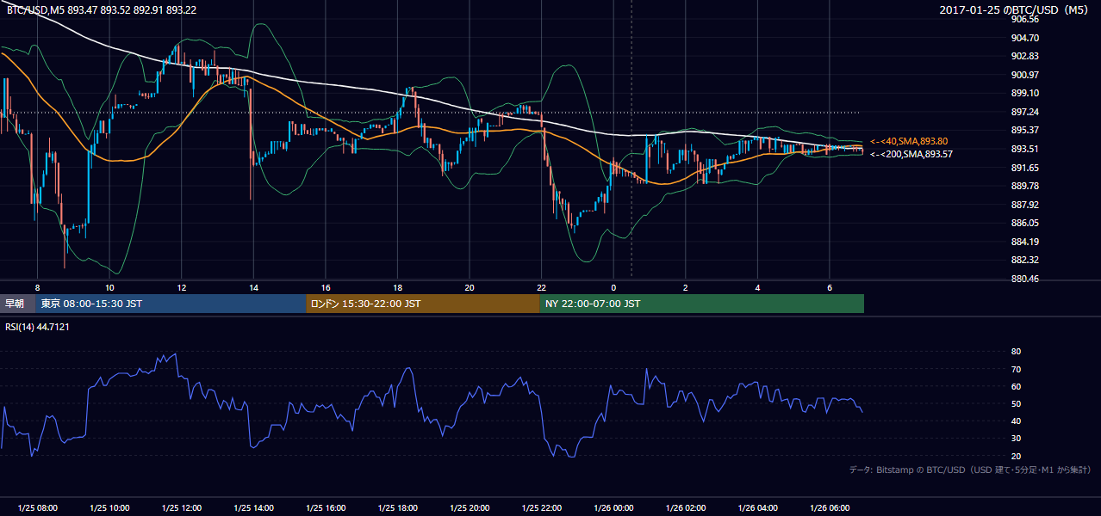The height and width of the screenshot is (516, 1101).
Task: Click the RSI 50 level label
Action: 1016,403
